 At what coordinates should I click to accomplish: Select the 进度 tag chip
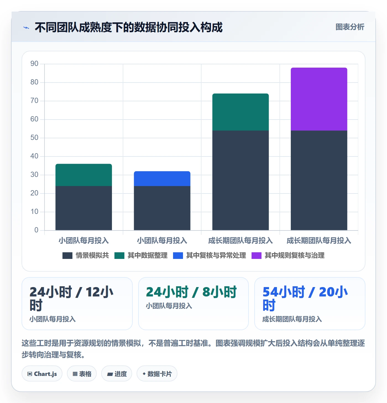pos(117,374)
